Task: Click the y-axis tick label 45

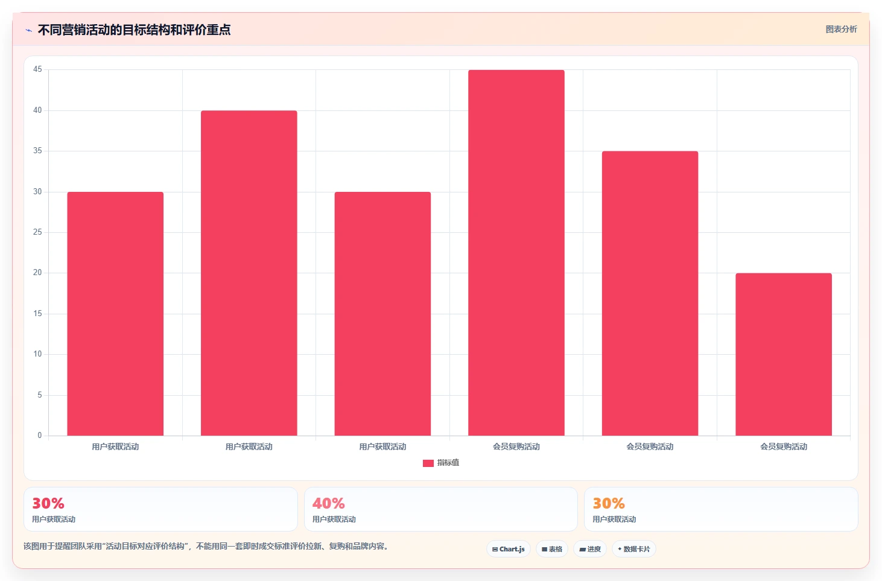Action: tap(37, 69)
